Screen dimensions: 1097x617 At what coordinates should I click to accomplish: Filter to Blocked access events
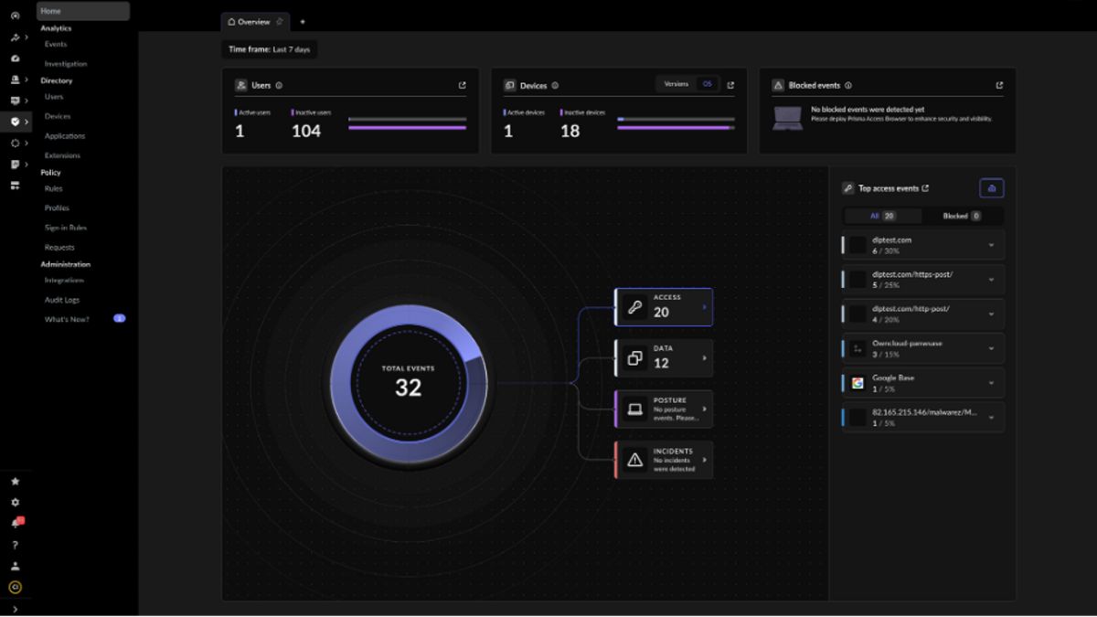963,216
